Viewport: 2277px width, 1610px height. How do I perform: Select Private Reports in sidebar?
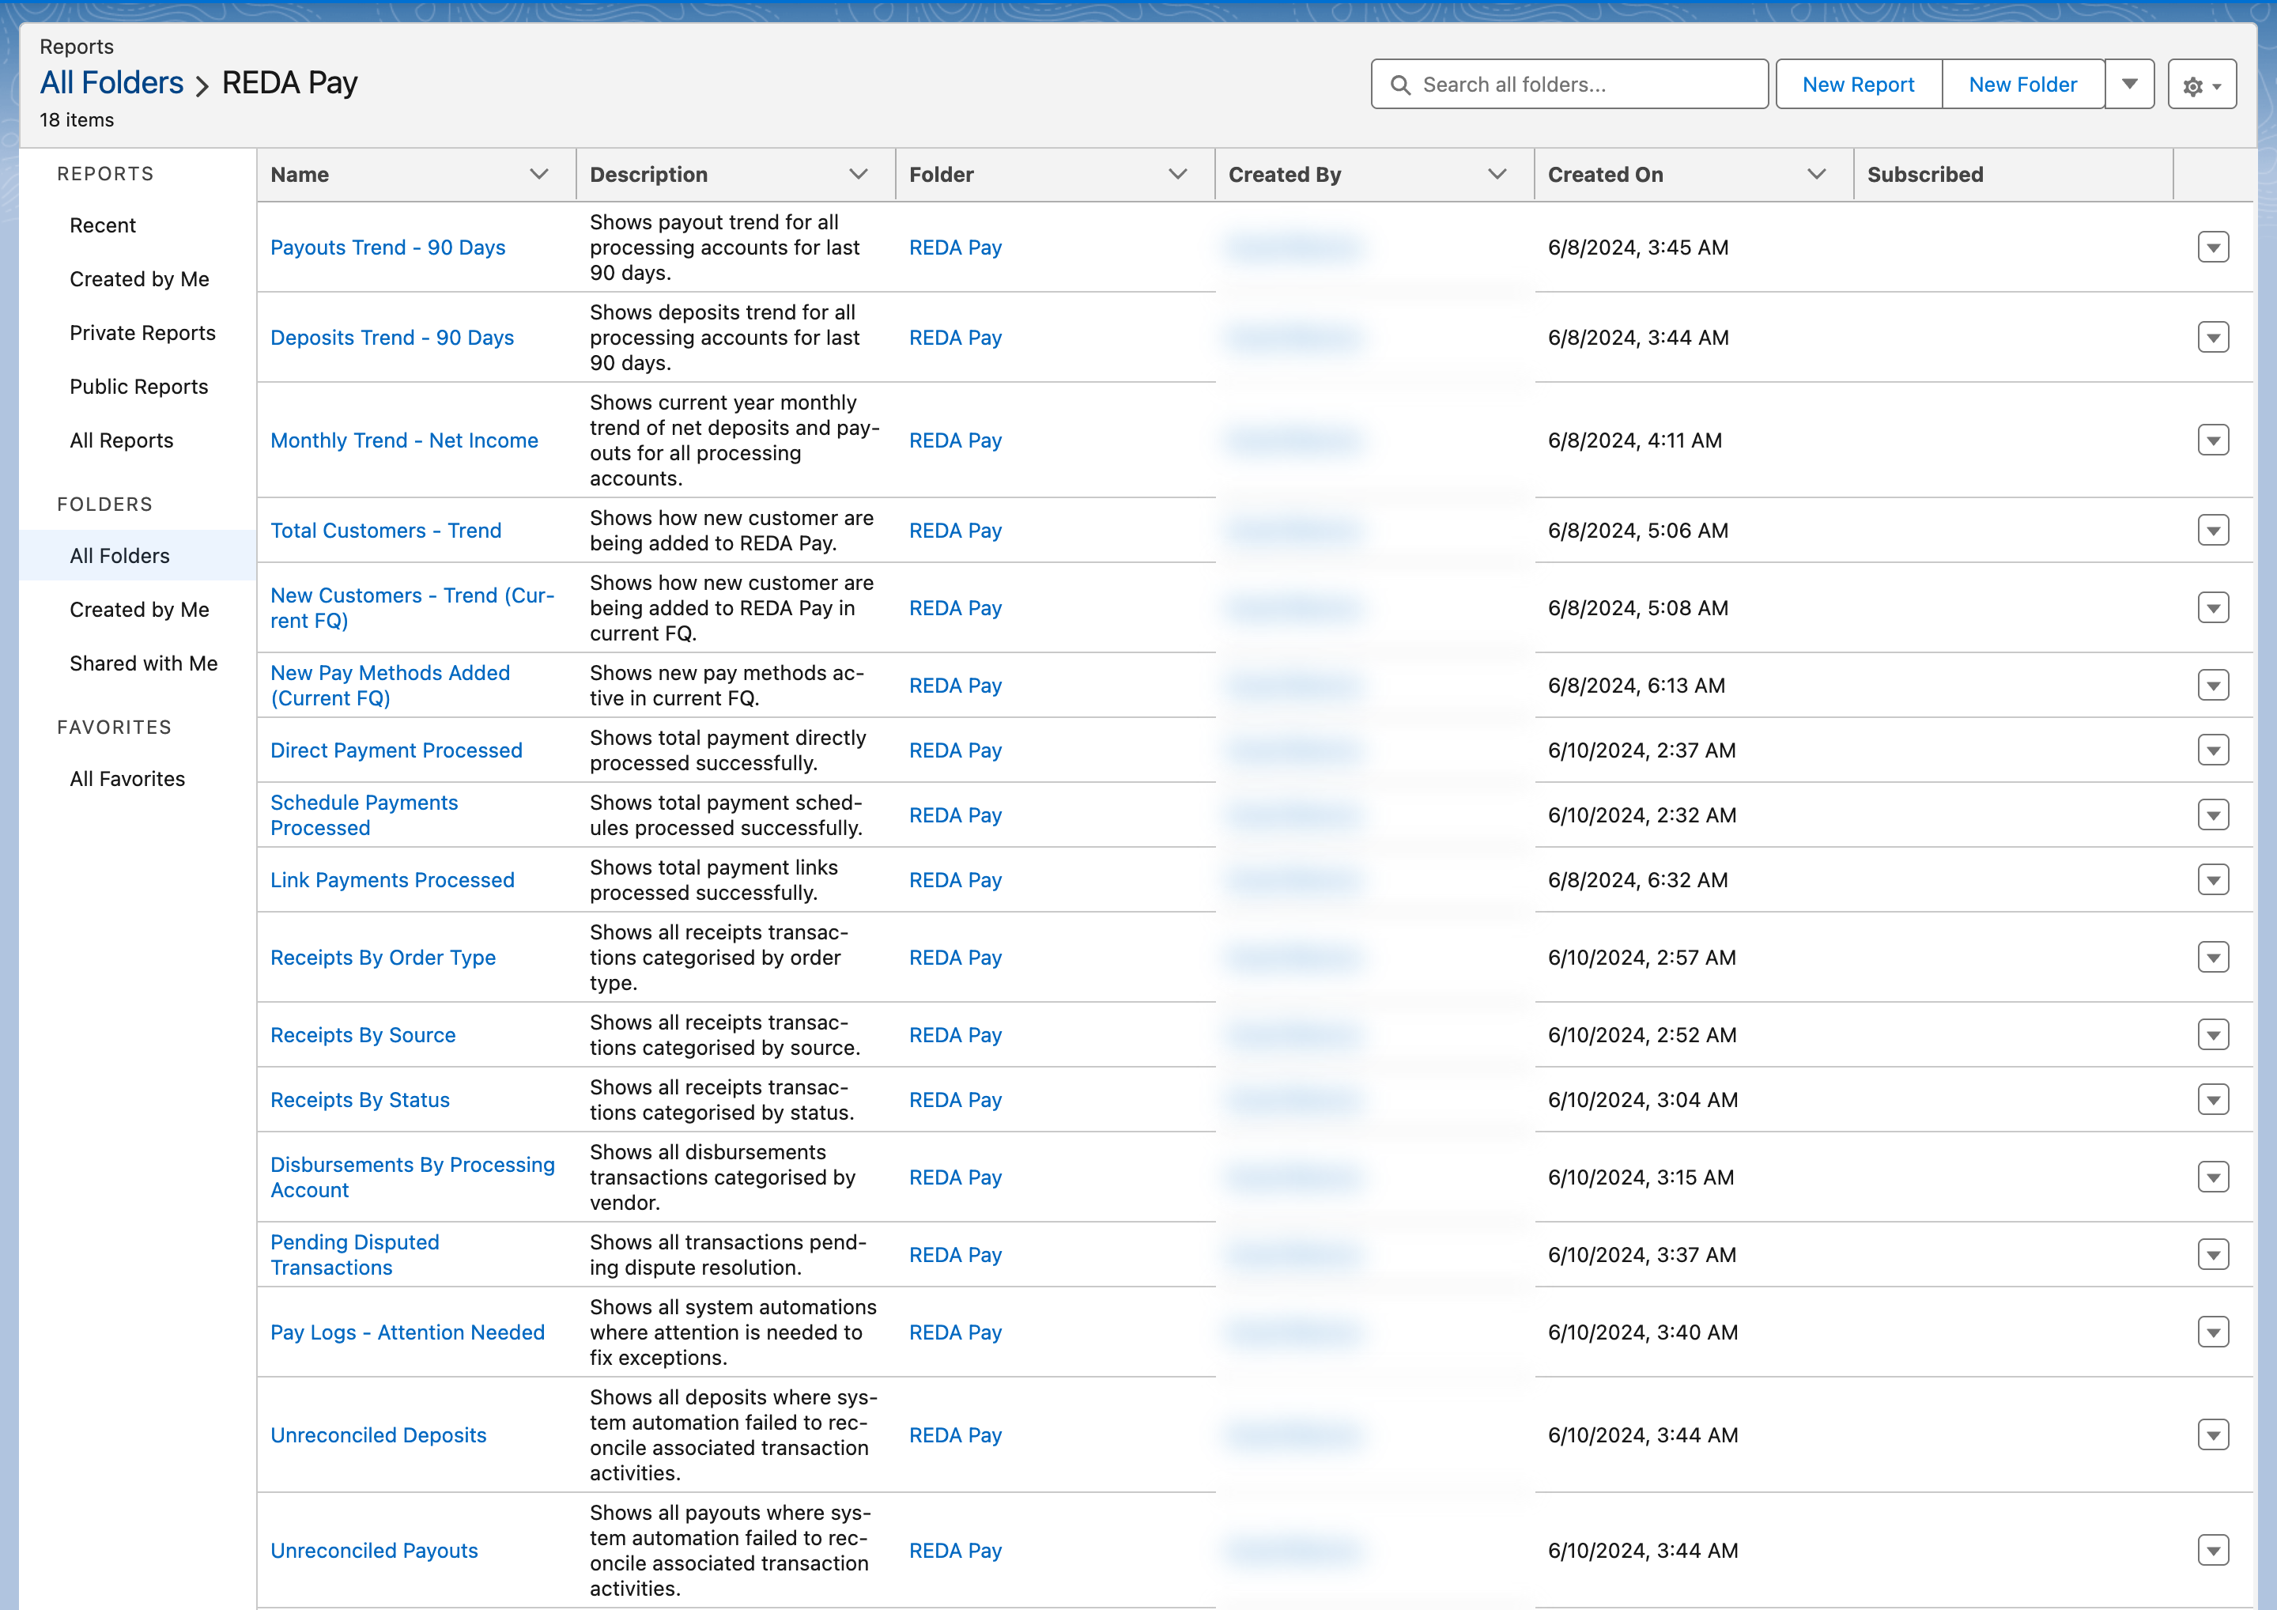tap(143, 334)
